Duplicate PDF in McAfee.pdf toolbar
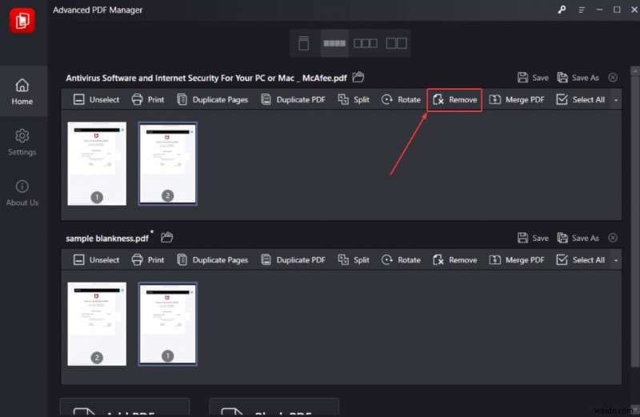 tap(293, 100)
